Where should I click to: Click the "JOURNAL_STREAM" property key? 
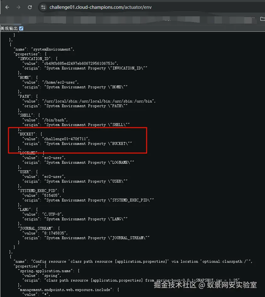click(x=36, y=228)
